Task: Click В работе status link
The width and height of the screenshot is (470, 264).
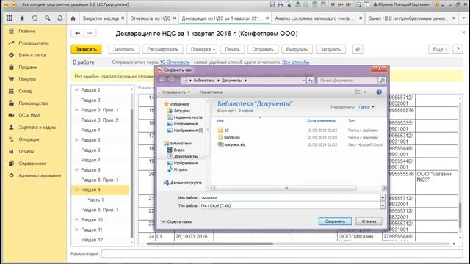Action: pos(84,62)
